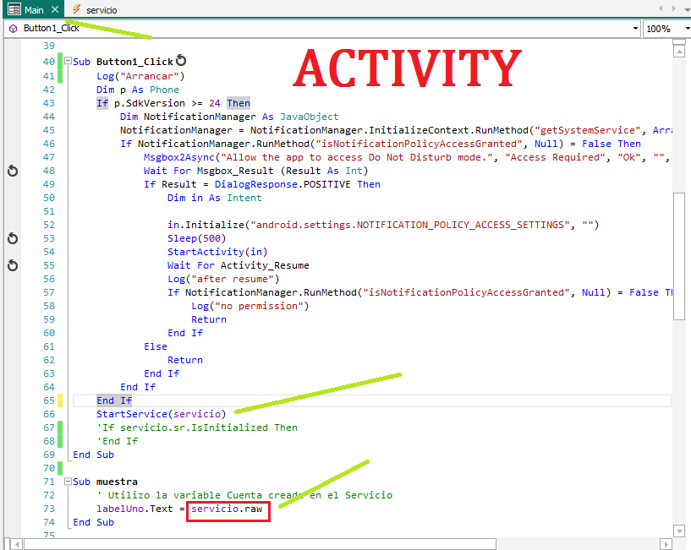Image resolution: width=691 pixels, height=550 pixels.
Task: Click the Return statement on line 59
Action: click(208, 319)
